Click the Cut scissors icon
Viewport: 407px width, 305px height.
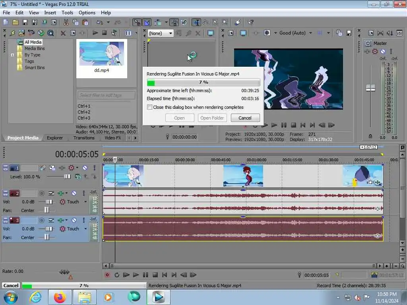click(66, 22)
